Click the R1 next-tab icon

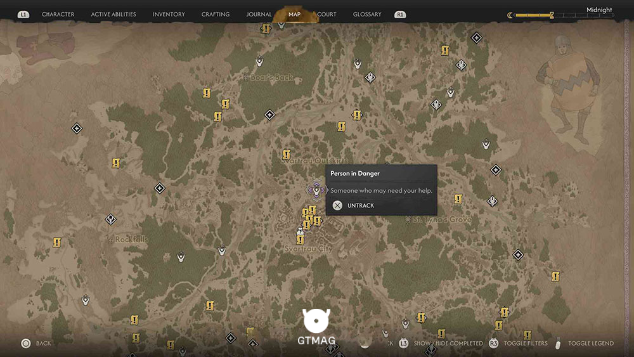click(400, 15)
